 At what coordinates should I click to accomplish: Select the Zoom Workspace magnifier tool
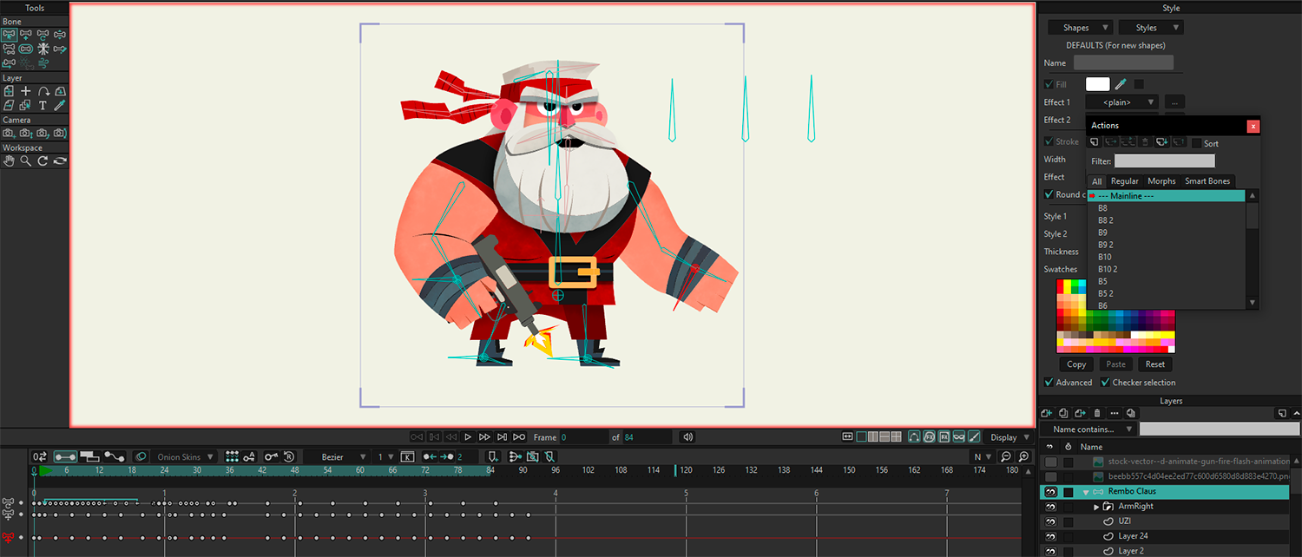click(x=26, y=161)
